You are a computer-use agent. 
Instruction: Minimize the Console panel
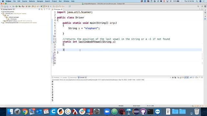click(200, 77)
